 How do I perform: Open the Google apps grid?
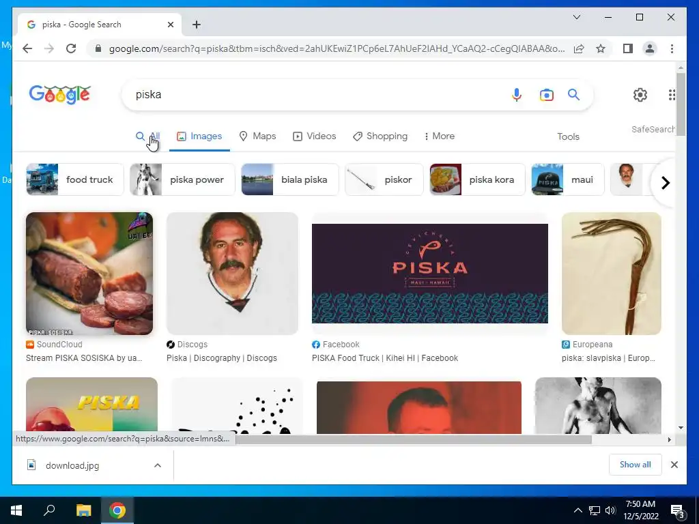tap(672, 94)
